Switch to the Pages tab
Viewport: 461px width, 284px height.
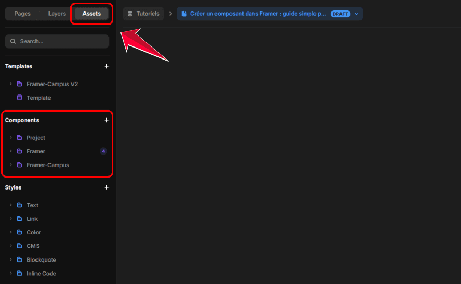22,14
